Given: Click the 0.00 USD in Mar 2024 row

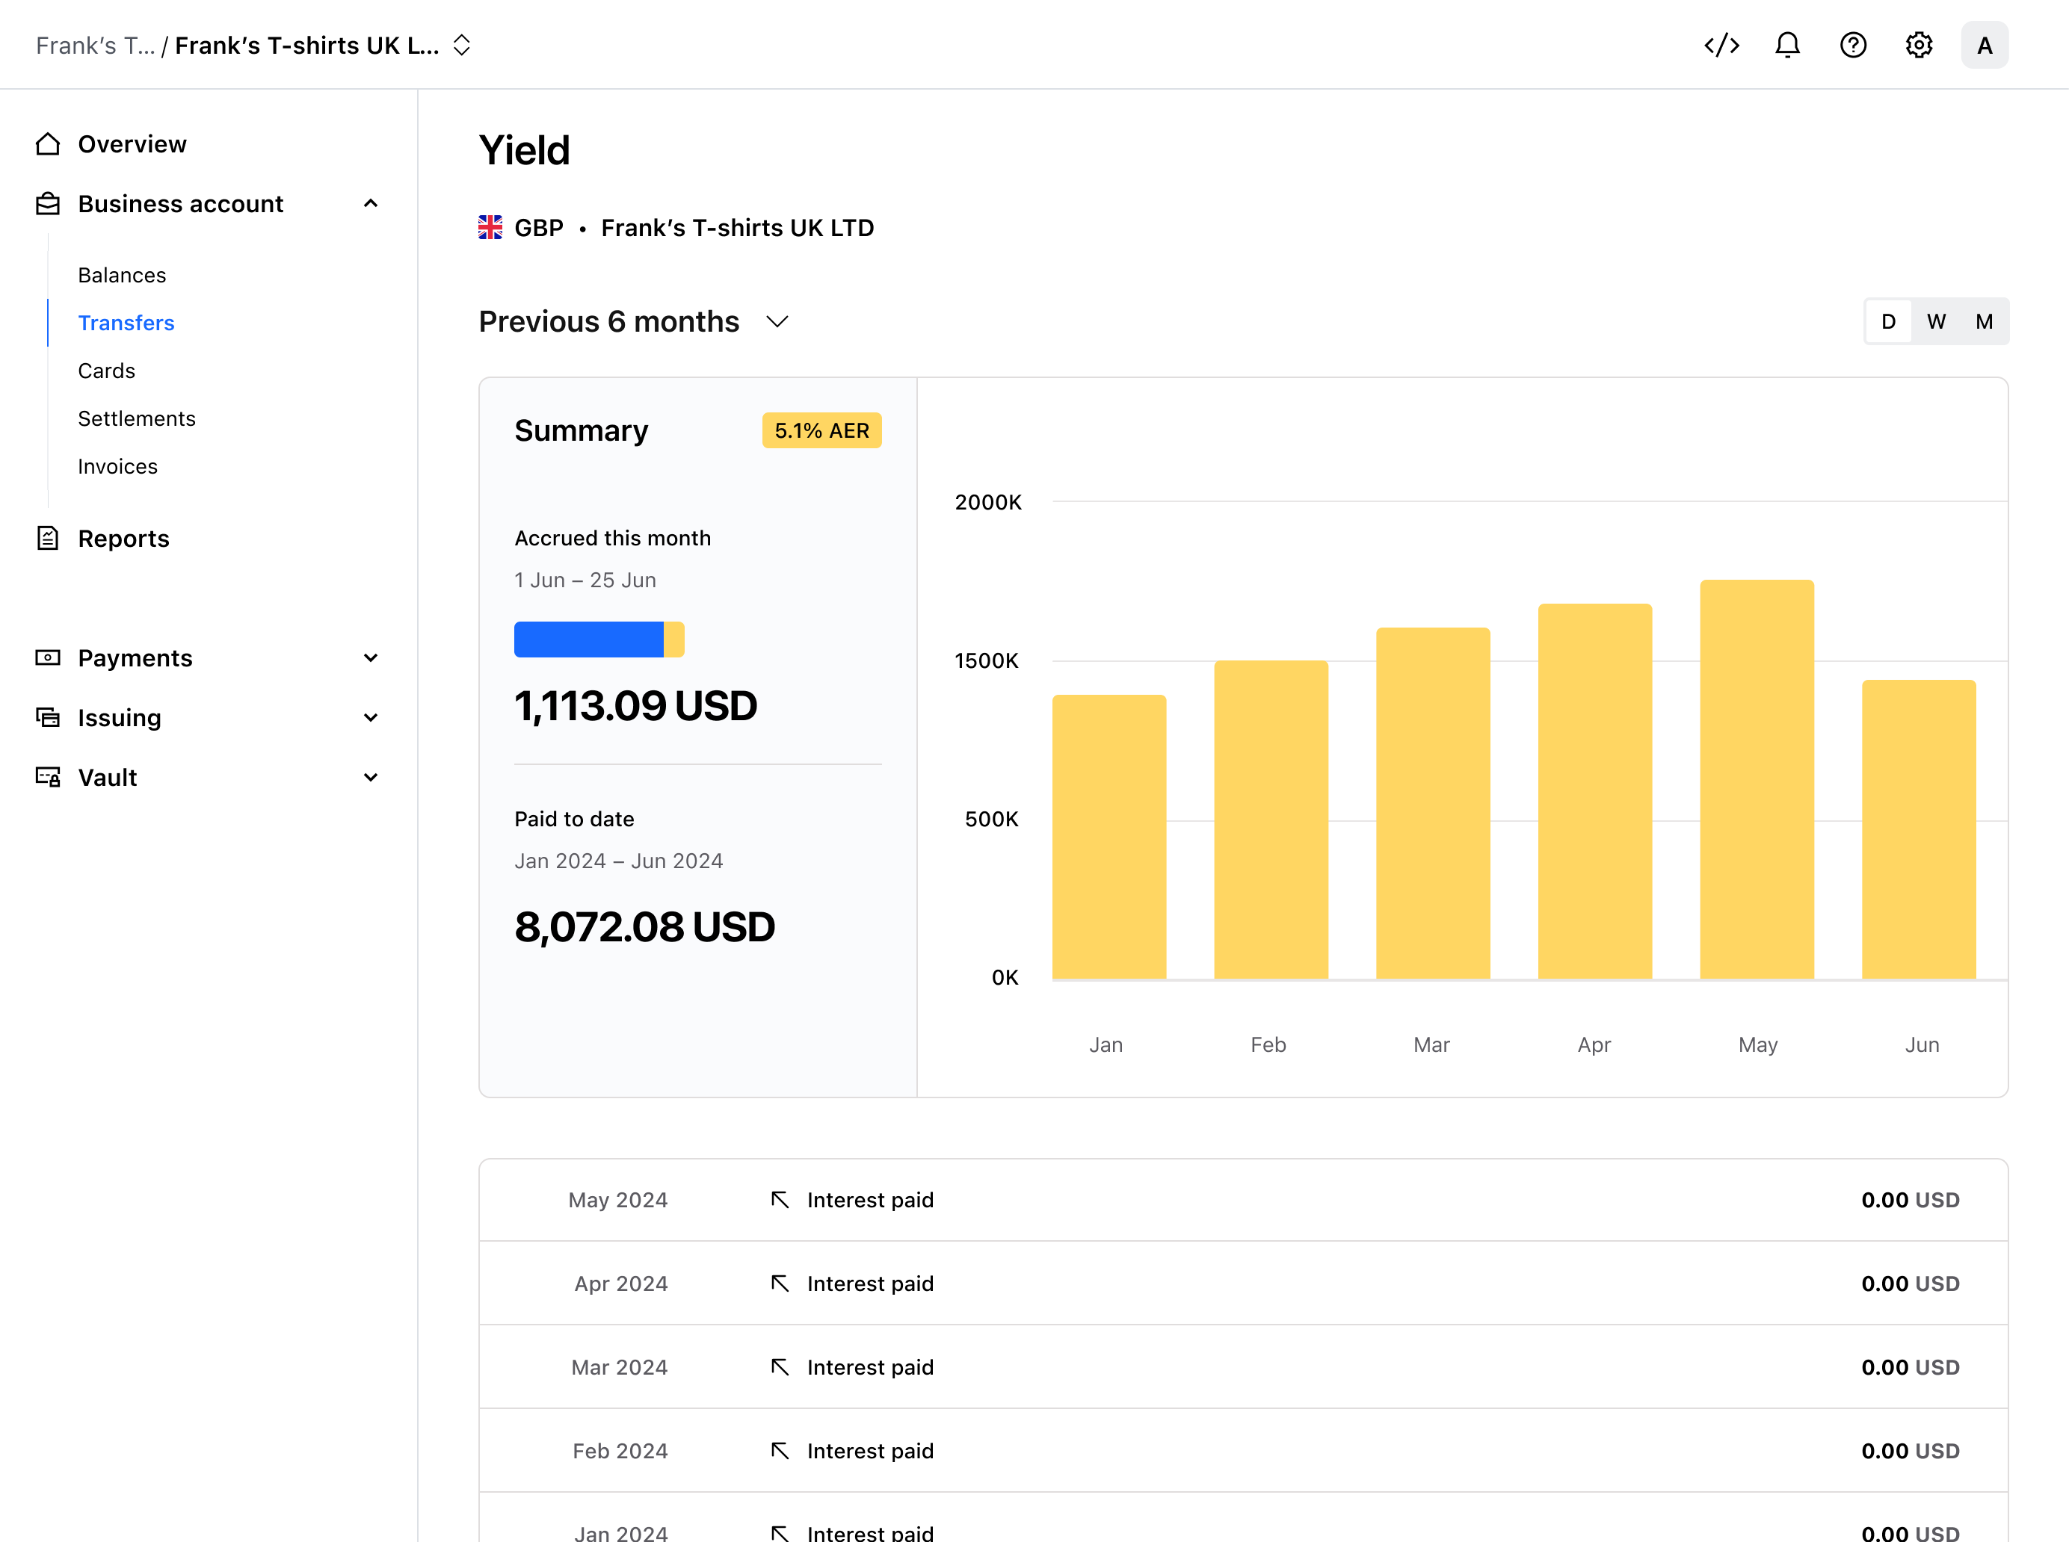Looking at the screenshot, I should [1911, 1367].
